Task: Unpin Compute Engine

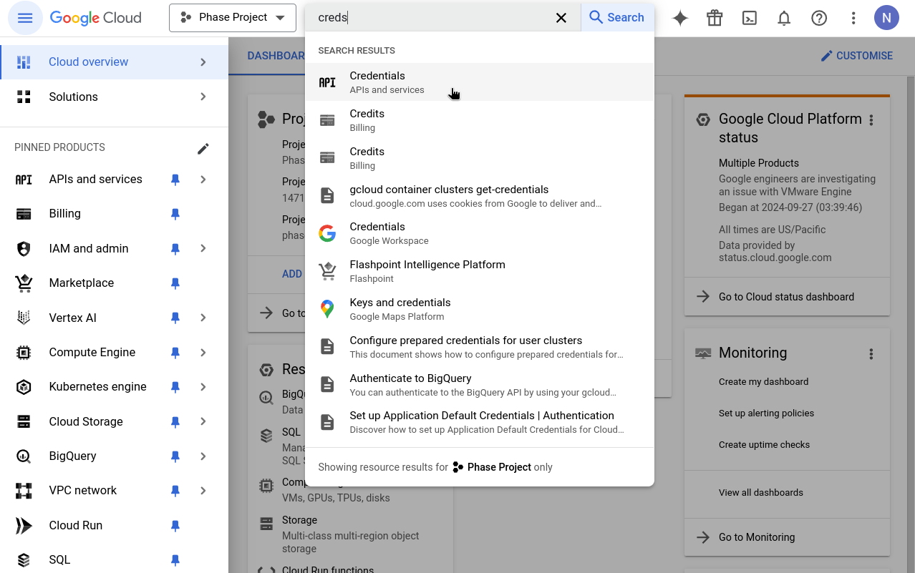Action: [175, 352]
